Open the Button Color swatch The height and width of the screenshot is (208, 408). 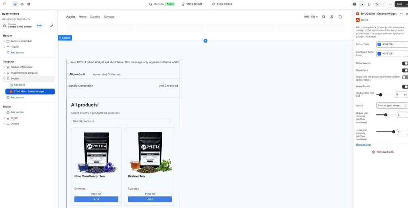(379, 45)
